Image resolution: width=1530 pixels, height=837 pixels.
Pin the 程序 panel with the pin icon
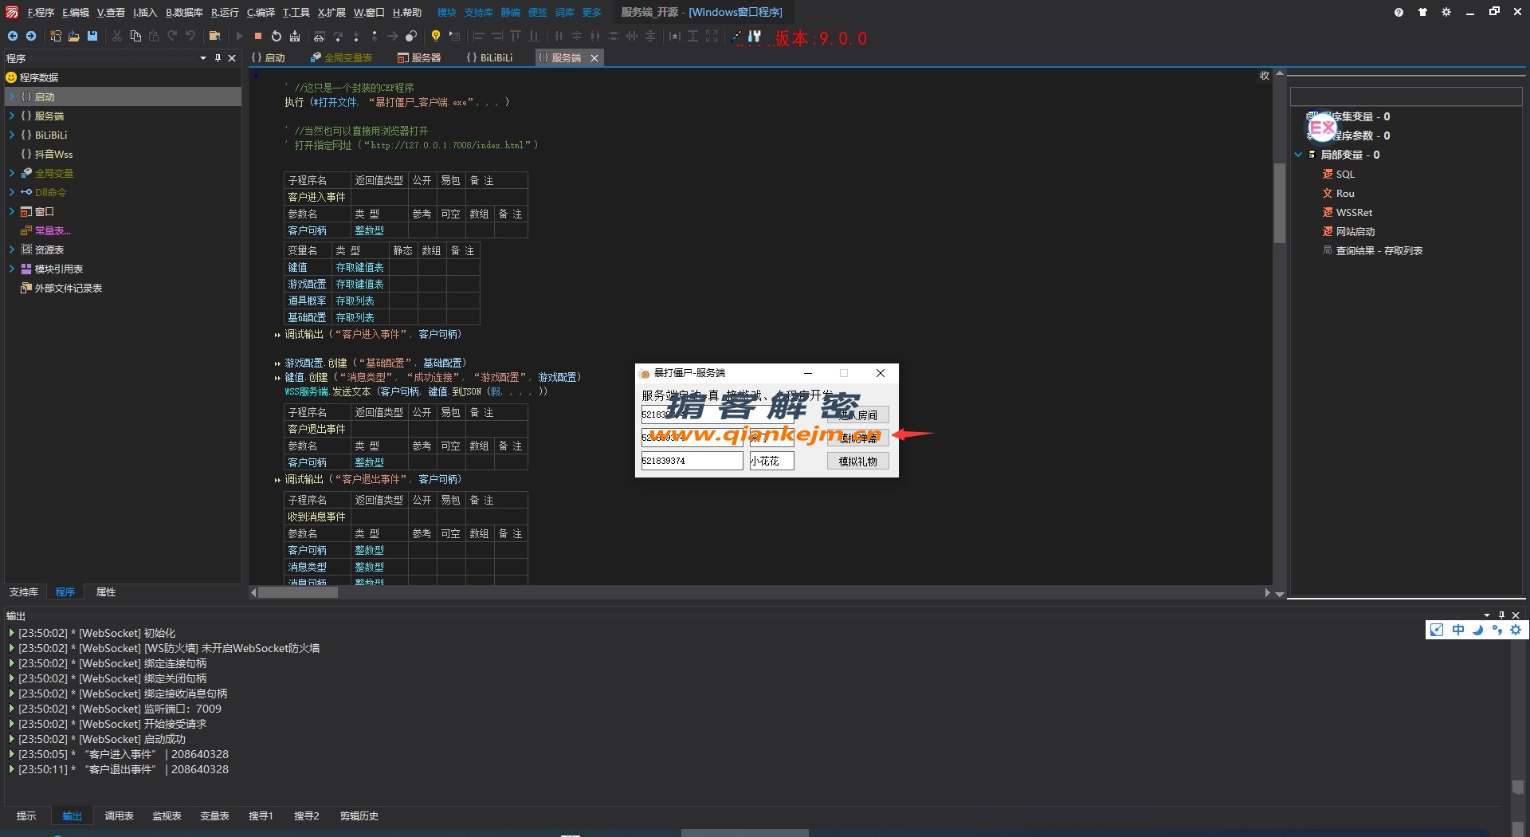218,58
